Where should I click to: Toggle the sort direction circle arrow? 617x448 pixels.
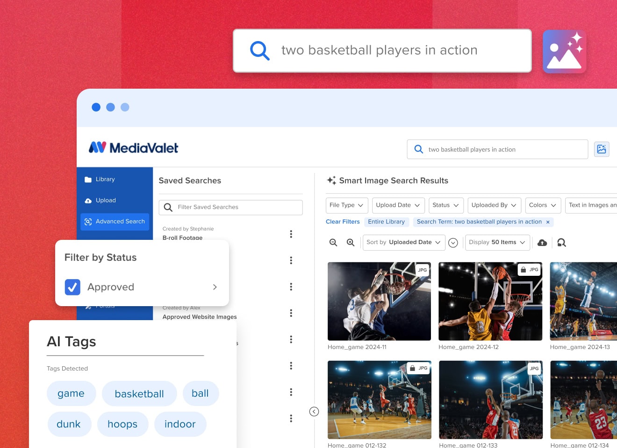coord(453,243)
